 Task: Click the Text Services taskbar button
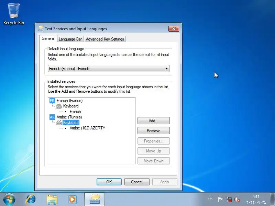(x=95, y=199)
